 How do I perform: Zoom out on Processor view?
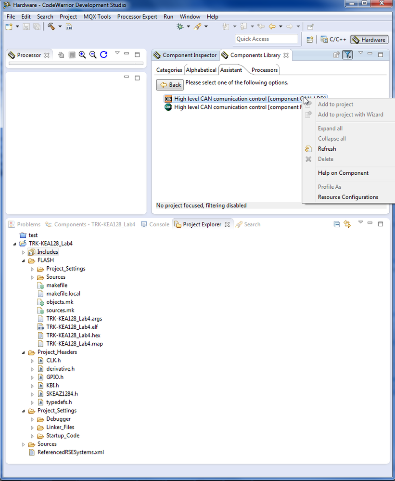[93, 55]
